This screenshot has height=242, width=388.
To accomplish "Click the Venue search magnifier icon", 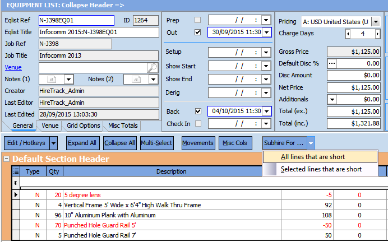I will pyautogui.click(x=153, y=68).
